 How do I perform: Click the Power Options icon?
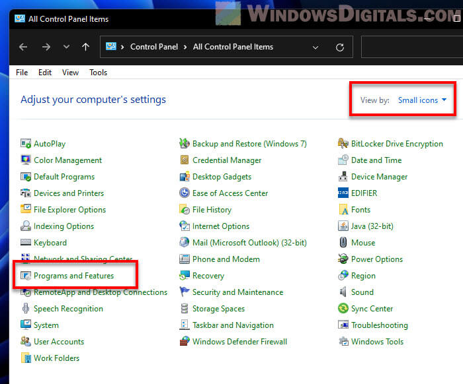click(343, 259)
